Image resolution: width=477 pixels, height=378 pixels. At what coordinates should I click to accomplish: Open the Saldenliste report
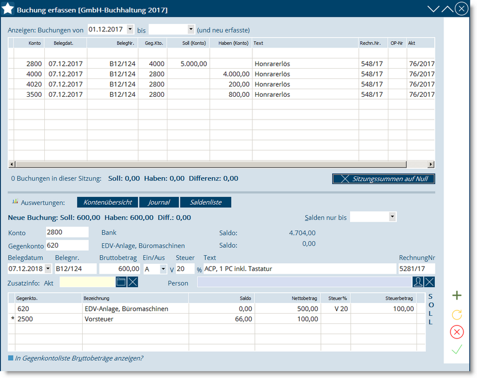point(205,202)
